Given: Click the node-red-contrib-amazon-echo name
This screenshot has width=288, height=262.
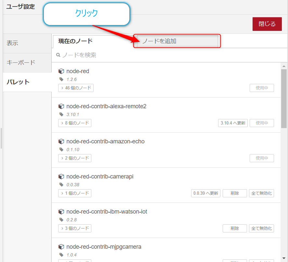Looking at the screenshot, I should [x=105, y=141].
